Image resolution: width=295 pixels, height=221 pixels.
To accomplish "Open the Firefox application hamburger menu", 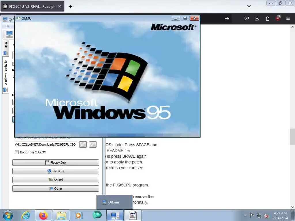I will (x=288, y=18).
